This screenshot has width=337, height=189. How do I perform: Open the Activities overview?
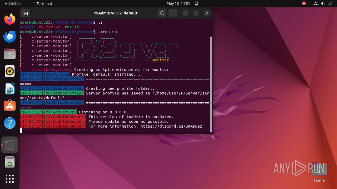[x=13, y=4]
